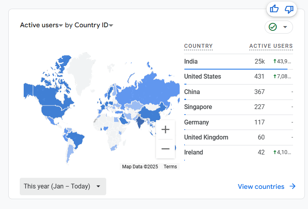Click the ACTIVE USERS column header
The image size is (308, 209).
pyautogui.click(x=271, y=46)
